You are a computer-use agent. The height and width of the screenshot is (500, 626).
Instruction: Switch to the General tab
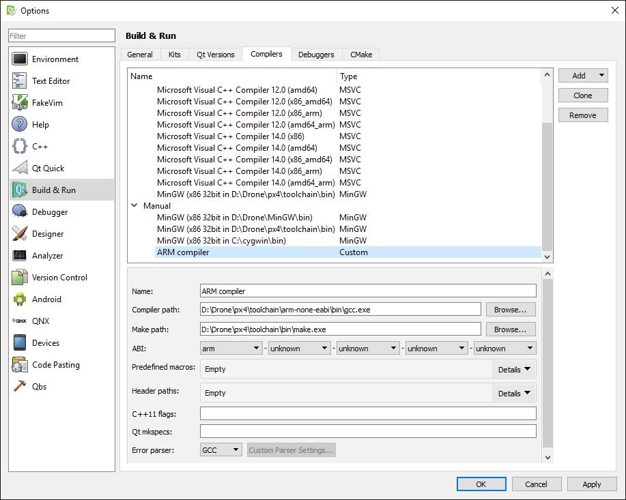[140, 55]
